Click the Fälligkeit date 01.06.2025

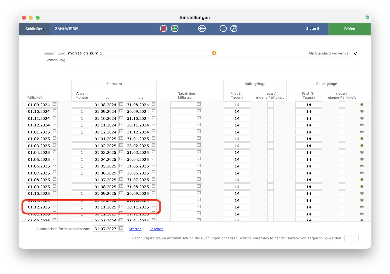coord(39,166)
